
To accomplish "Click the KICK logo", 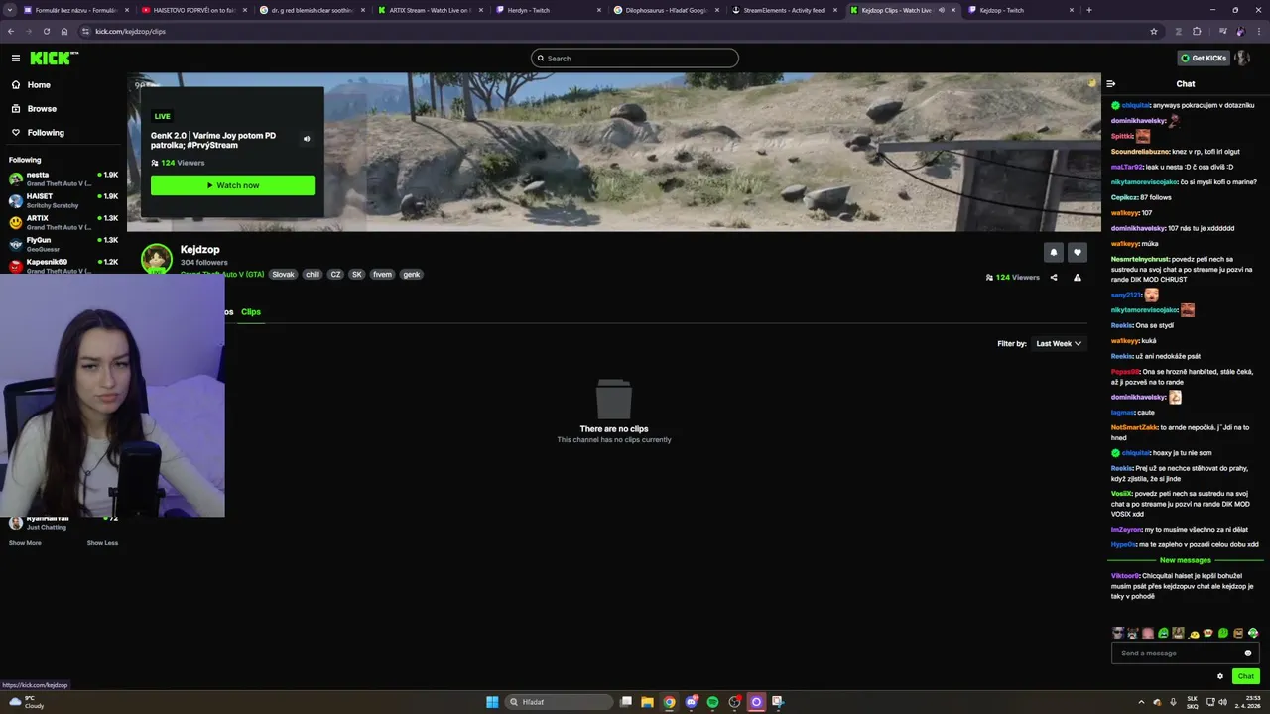I will [x=54, y=58].
